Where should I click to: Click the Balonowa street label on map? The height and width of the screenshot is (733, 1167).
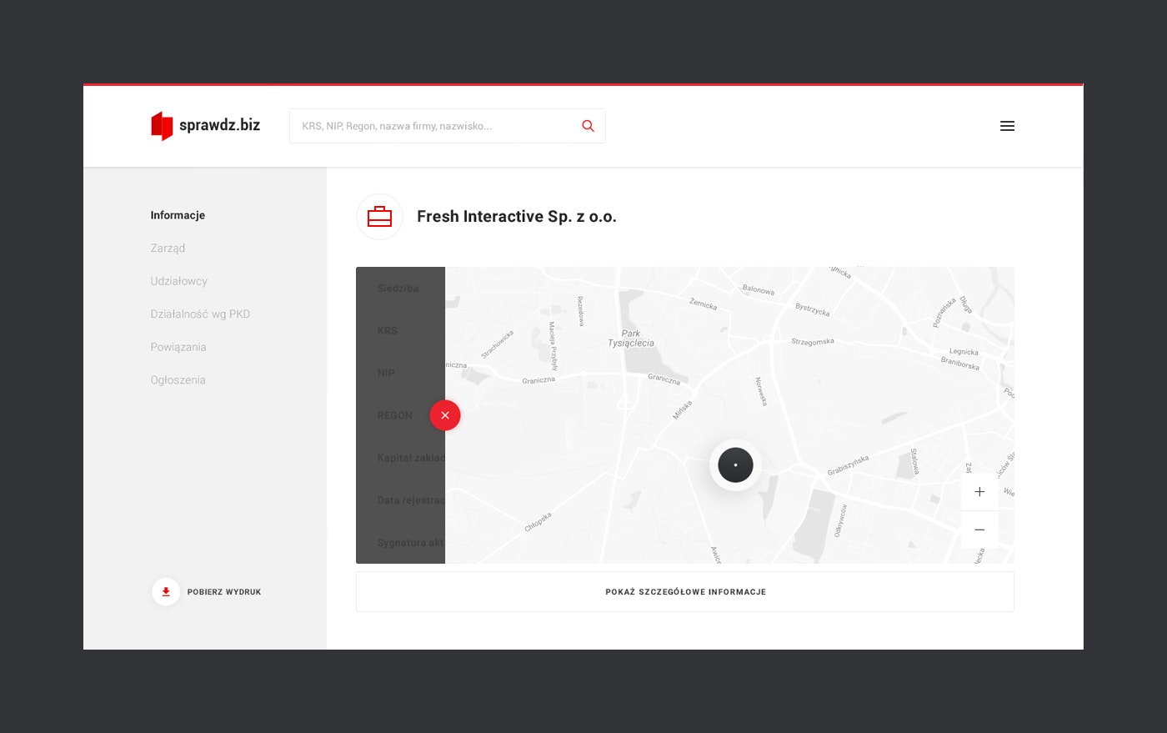click(x=759, y=290)
